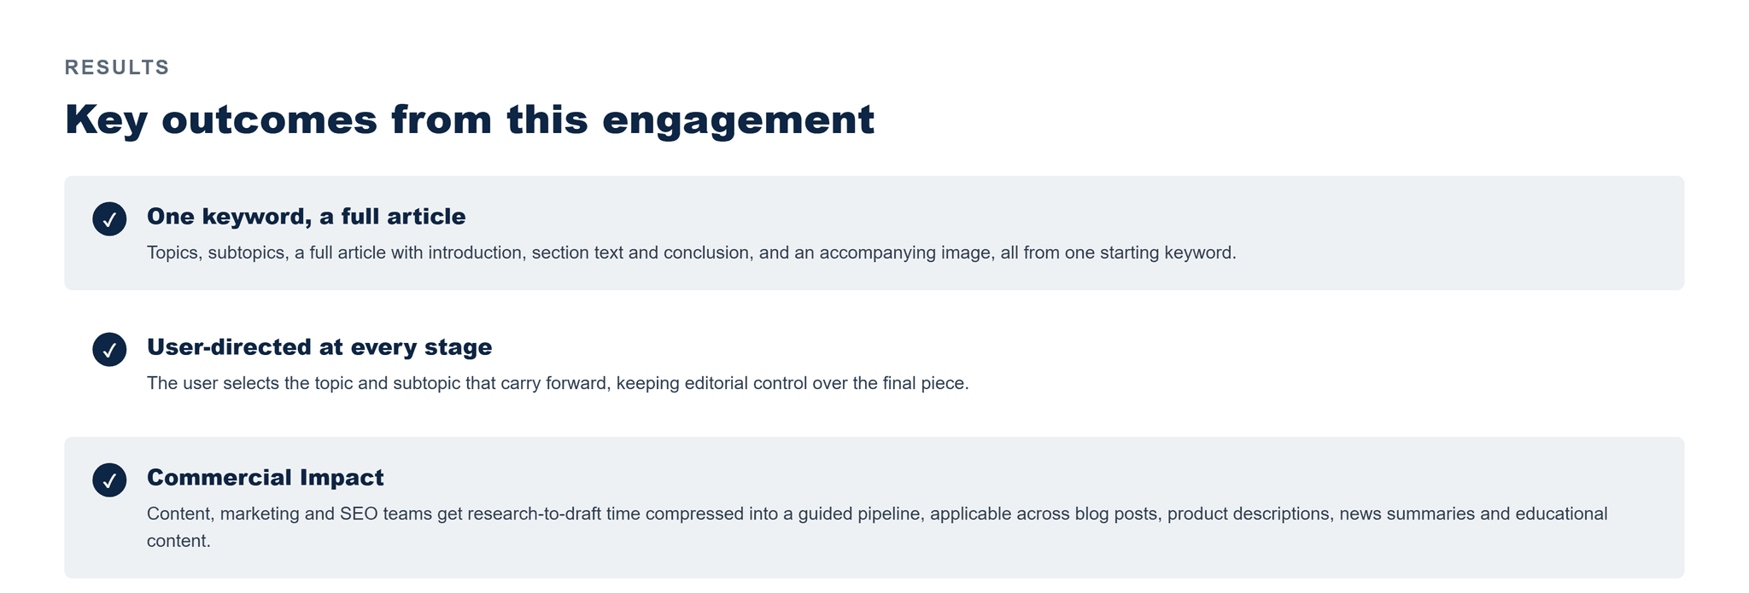Select the One keyword, a full article title
The height and width of the screenshot is (593, 1749).
coord(306,217)
